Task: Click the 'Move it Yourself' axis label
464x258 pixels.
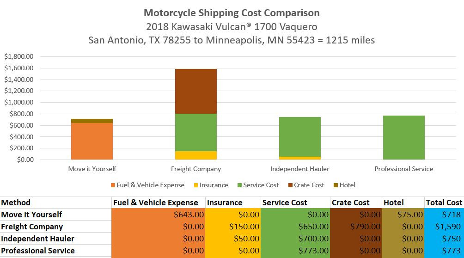Action: (x=92, y=169)
